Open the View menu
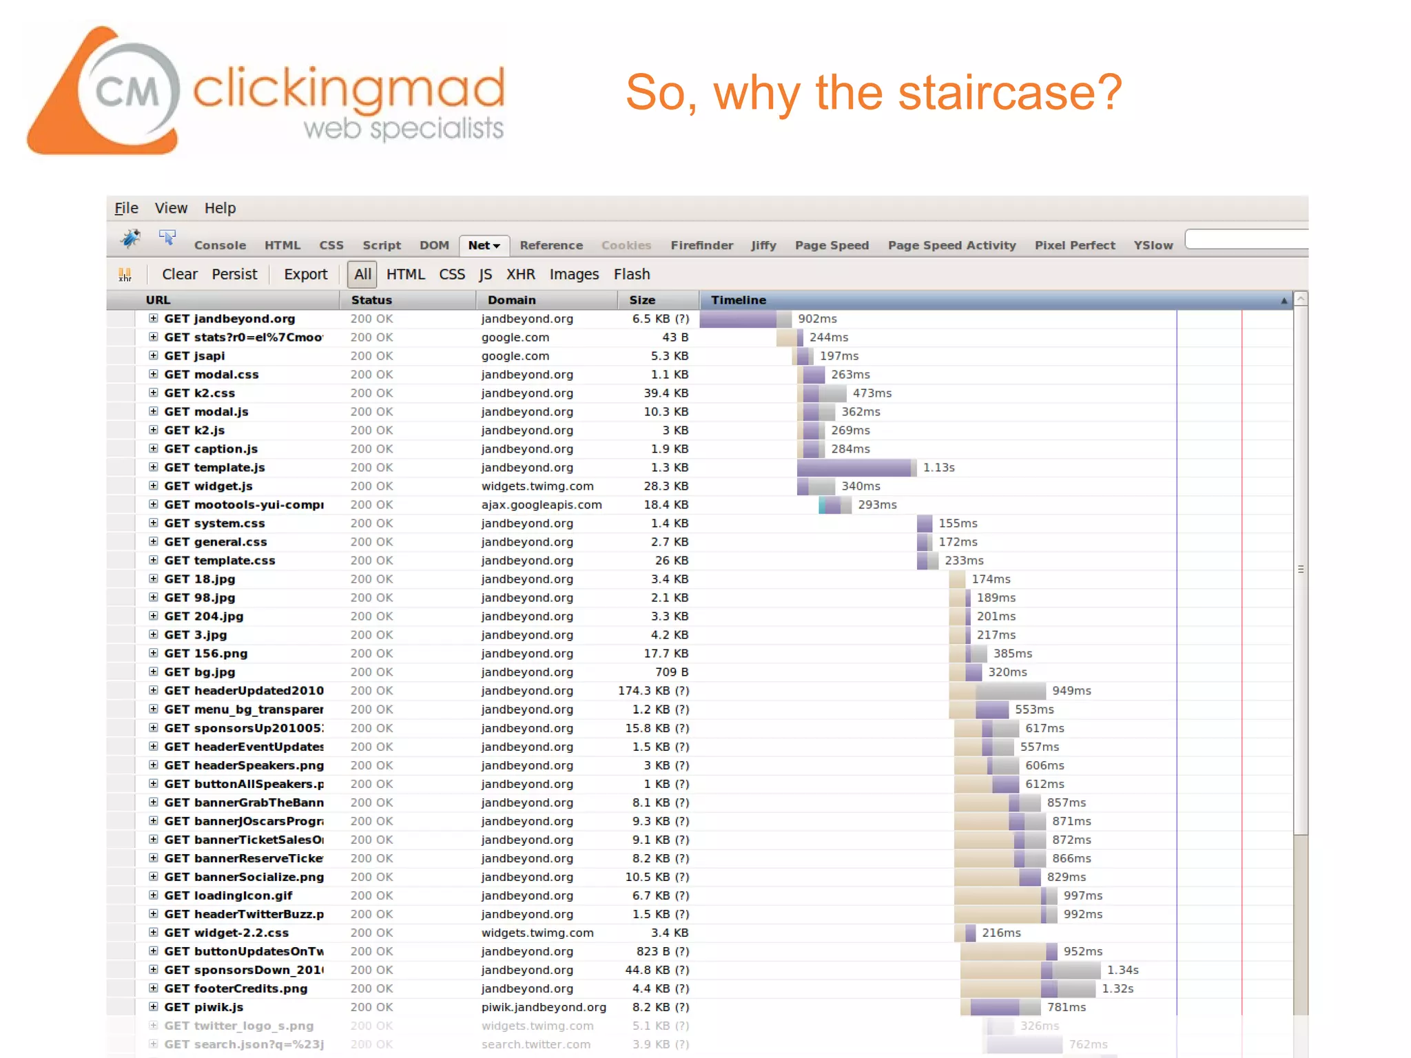 tap(170, 208)
